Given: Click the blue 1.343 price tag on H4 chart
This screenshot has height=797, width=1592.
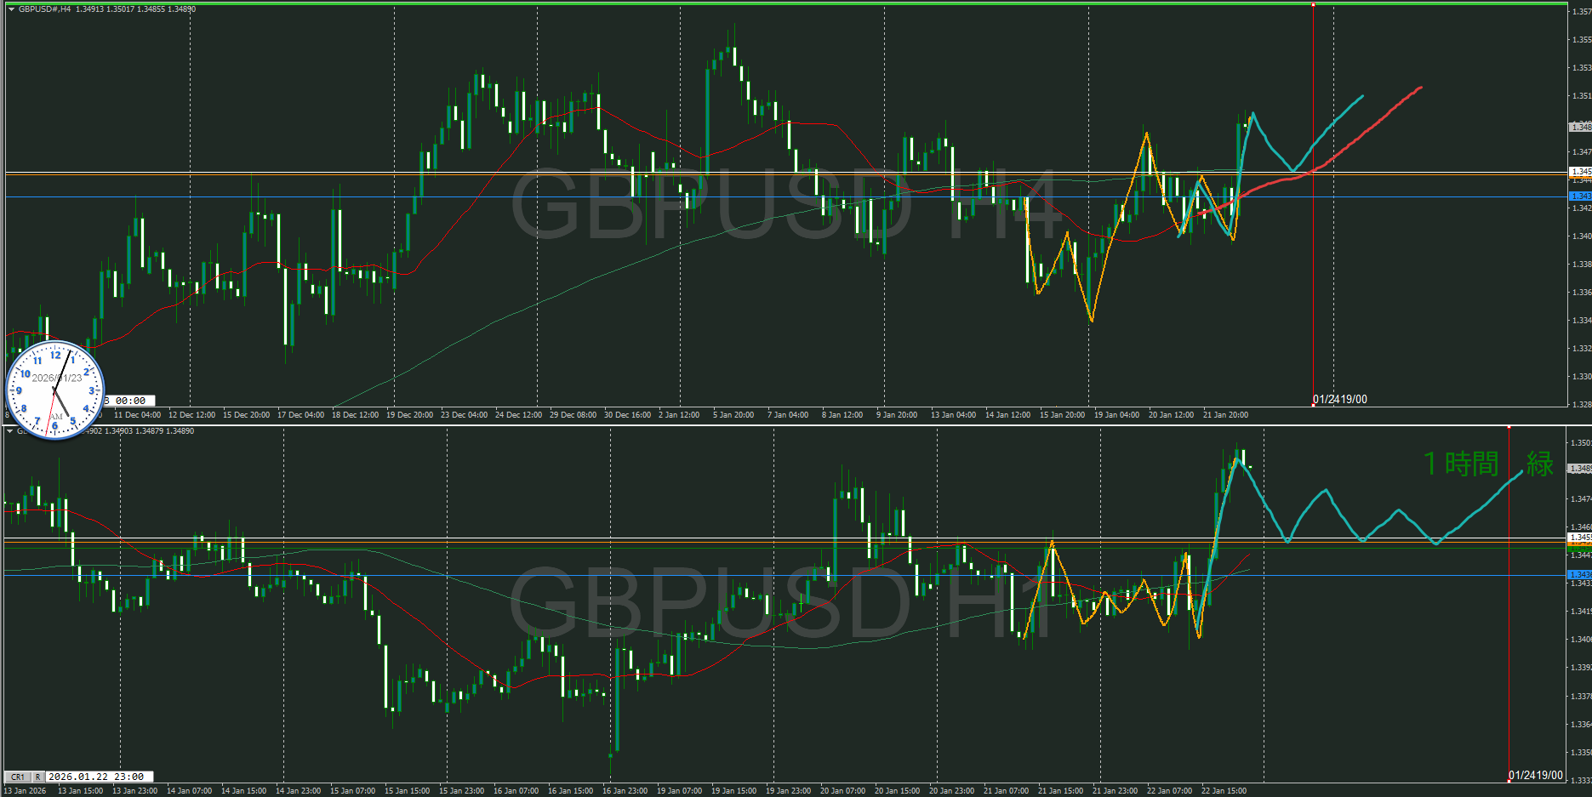Looking at the screenshot, I should 1580,196.
